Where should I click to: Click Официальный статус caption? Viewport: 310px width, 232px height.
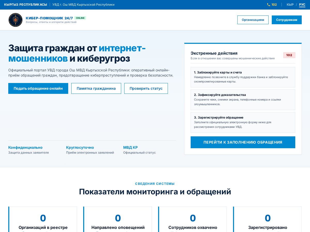coord(139,153)
